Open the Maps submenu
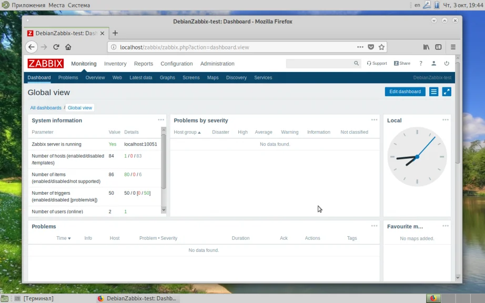The image size is (485, 303). tap(213, 77)
